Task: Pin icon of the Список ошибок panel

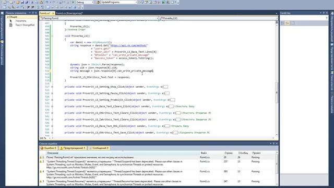Action: click(273, 144)
